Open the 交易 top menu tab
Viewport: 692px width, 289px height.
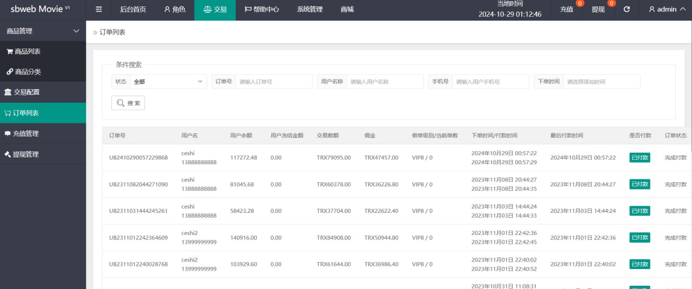(215, 10)
